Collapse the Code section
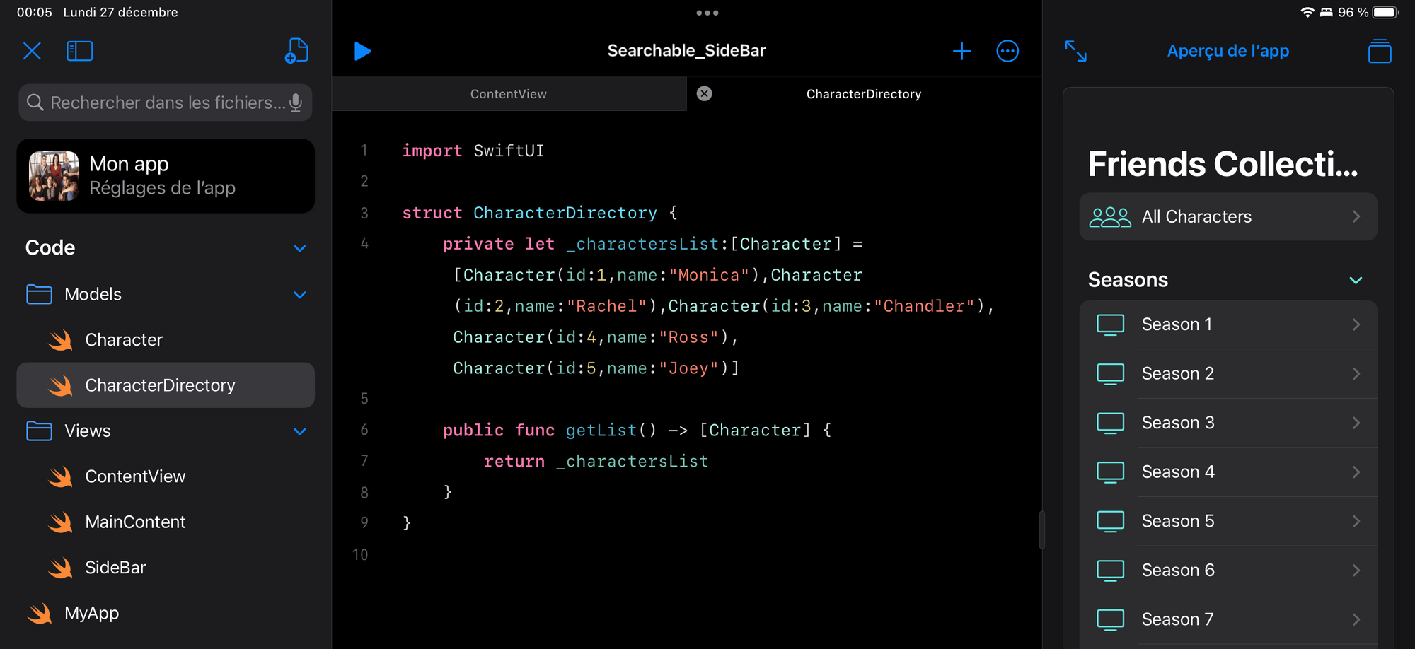Viewport: 1415px width, 649px height. pos(299,248)
